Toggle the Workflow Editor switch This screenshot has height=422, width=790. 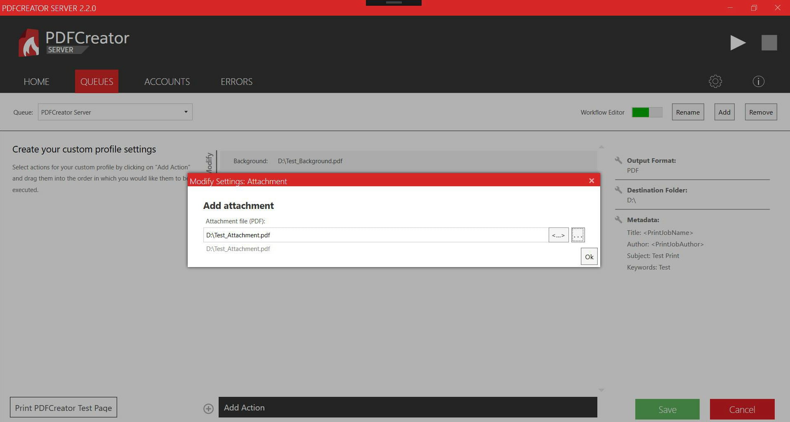click(x=647, y=112)
